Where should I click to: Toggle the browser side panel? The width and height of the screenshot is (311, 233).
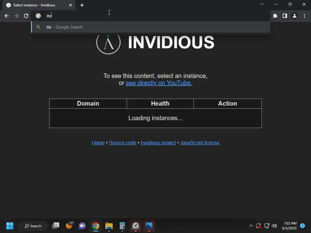pos(285,16)
